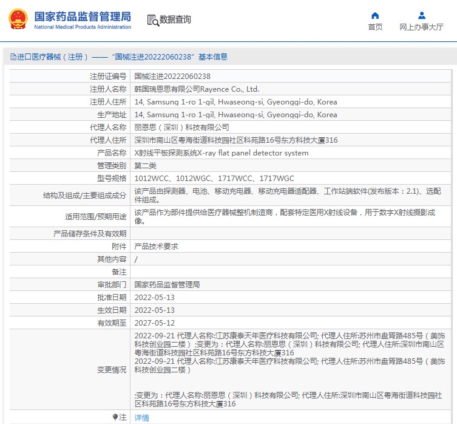Click registration number value 国械注进20222060238
The height and width of the screenshot is (424, 457).
(x=172, y=77)
